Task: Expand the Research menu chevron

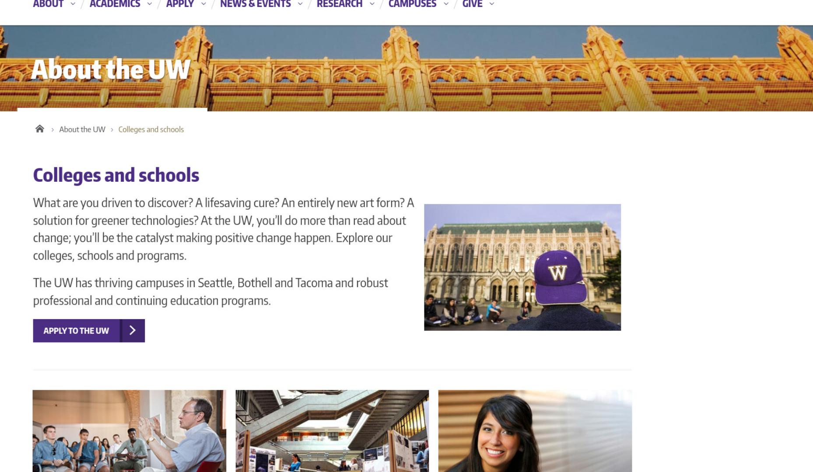Action: 372,4
